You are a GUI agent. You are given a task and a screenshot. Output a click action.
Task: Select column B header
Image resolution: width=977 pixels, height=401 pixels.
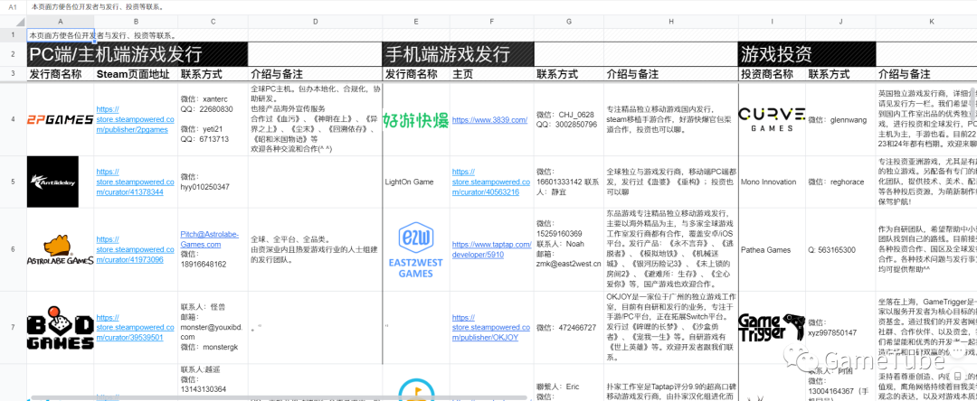coord(137,22)
